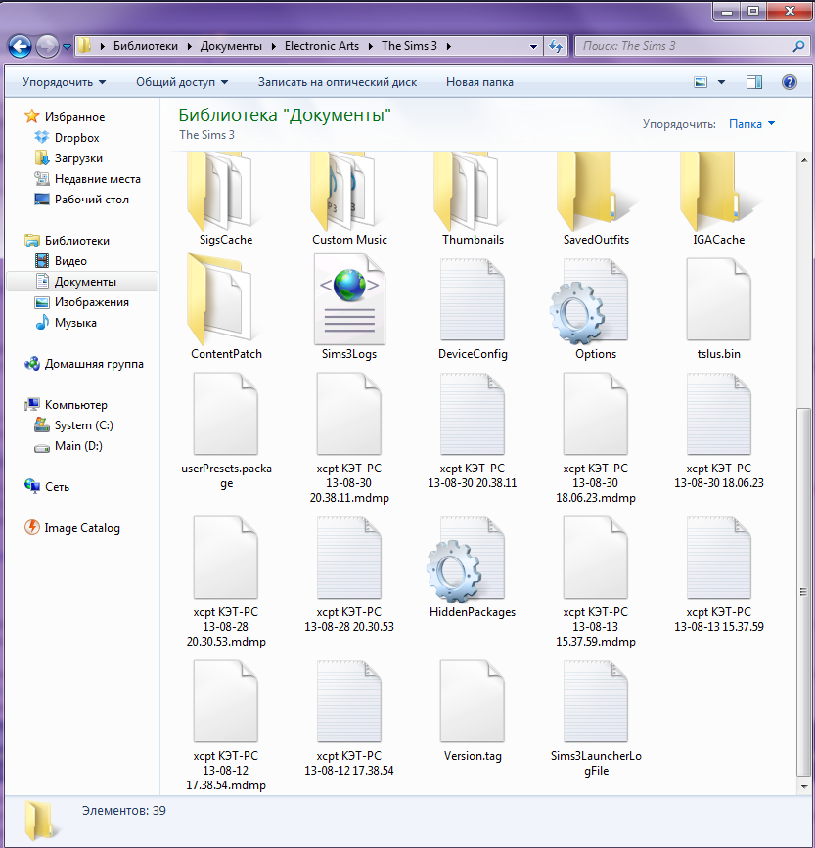This screenshot has width=815, height=848.
Task: Open the Sims3Logs globe icon file
Action: click(349, 298)
